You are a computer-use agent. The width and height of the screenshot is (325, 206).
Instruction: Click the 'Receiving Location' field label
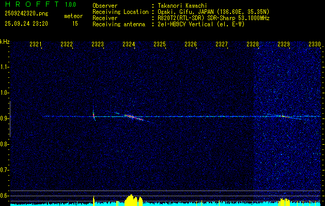[x=120, y=12]
